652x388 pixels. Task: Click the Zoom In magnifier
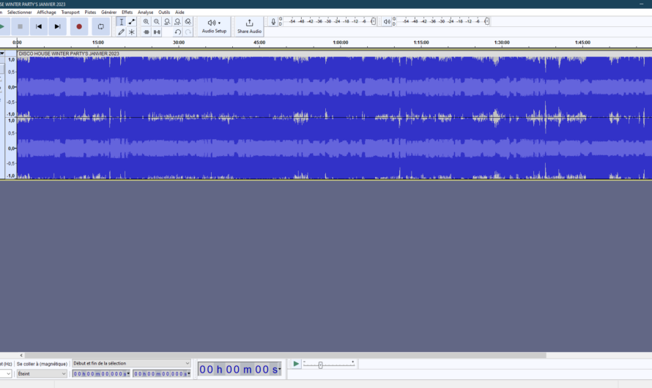(x=147, y=22)
